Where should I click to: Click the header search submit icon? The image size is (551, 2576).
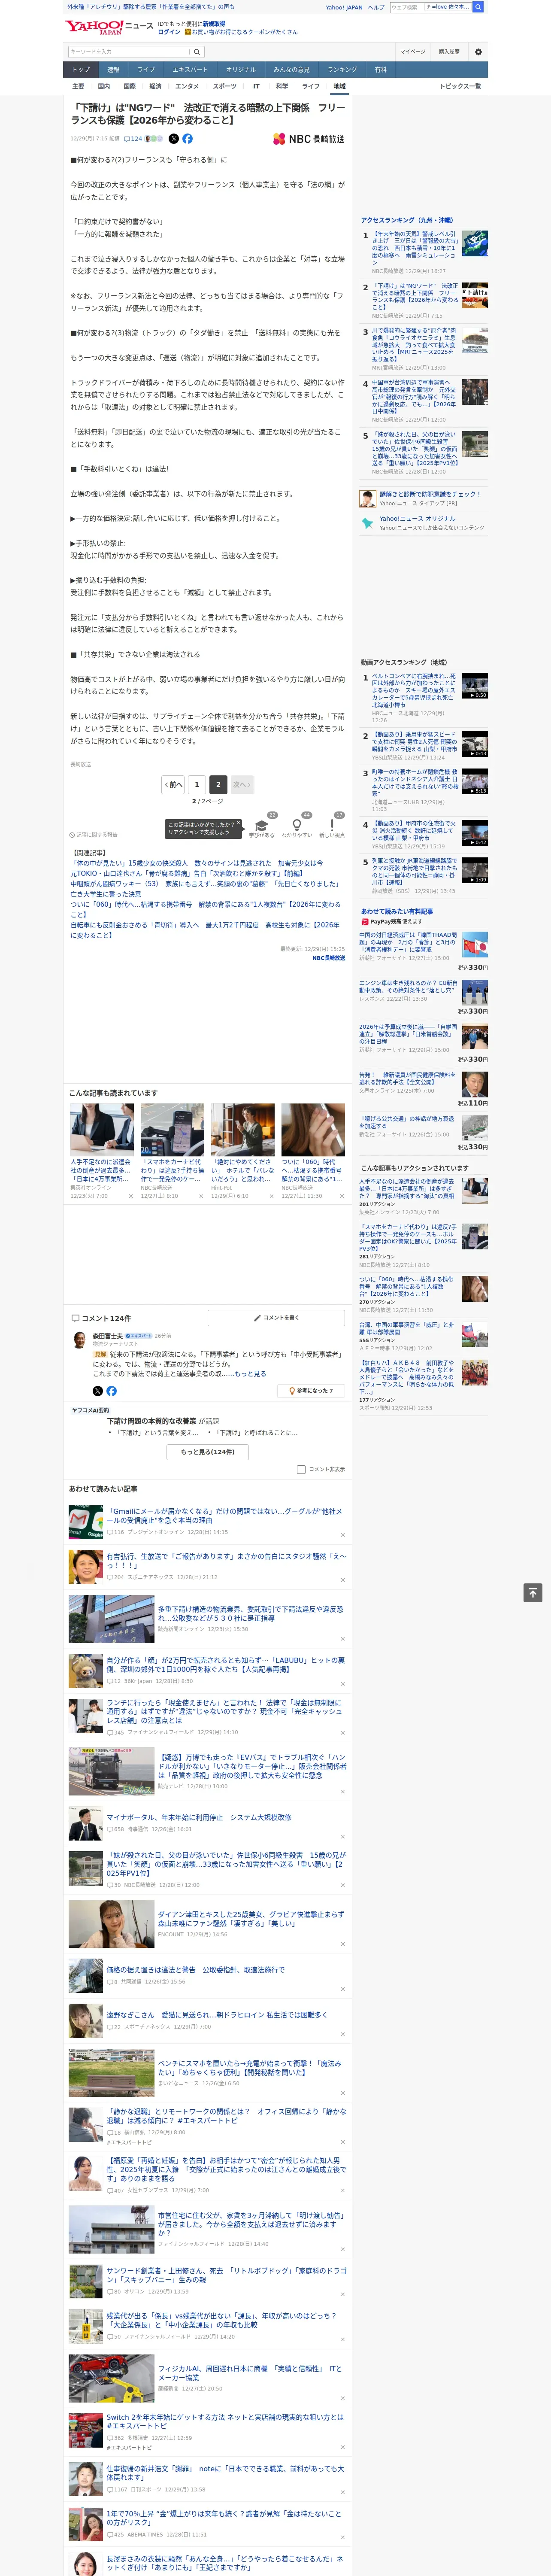pos(478,7)
